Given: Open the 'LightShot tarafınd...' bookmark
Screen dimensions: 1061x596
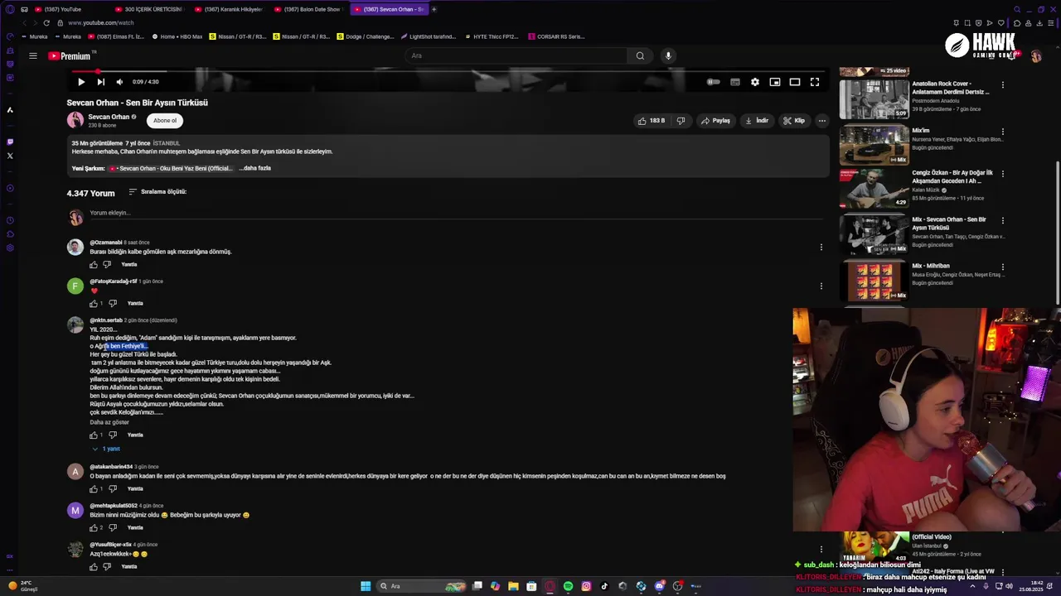Looking at the screenshot, I should 428,36.
